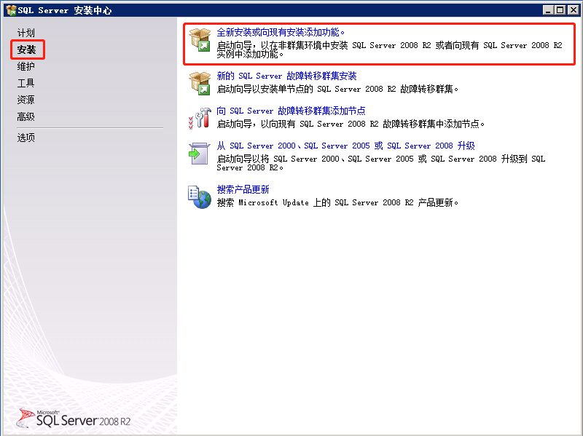The height and width of the screenshot is (436, 583).
Task: Select the 高级 section
Action: [25, 116]
